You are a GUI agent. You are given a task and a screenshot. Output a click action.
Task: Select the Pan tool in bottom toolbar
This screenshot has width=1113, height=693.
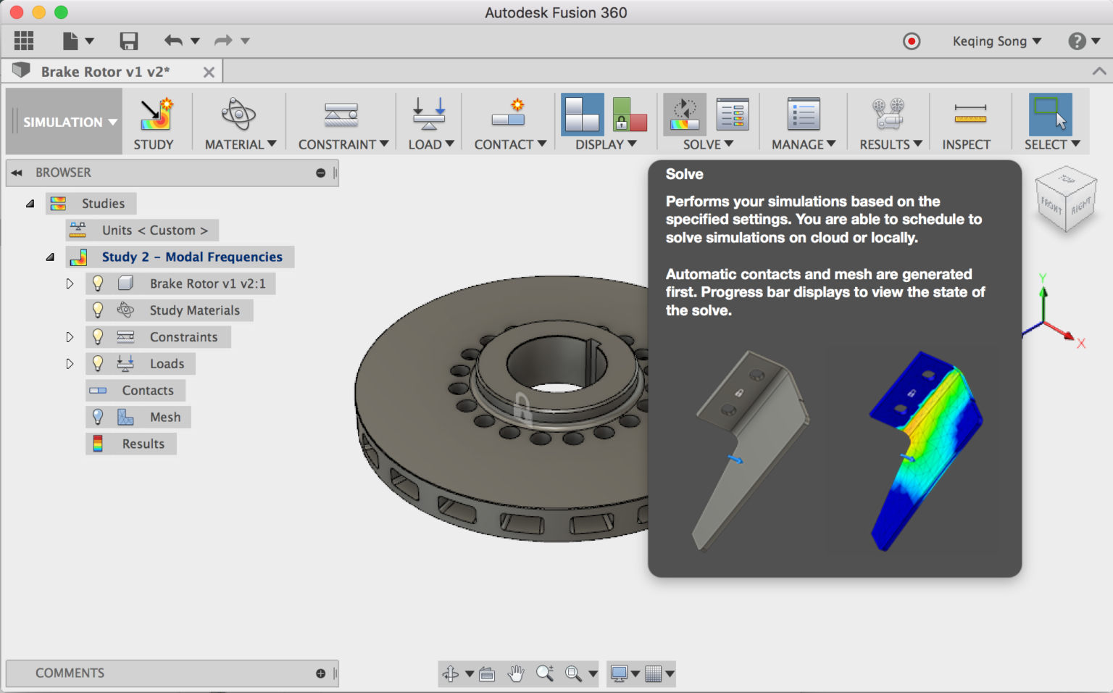tap(516, 673)
